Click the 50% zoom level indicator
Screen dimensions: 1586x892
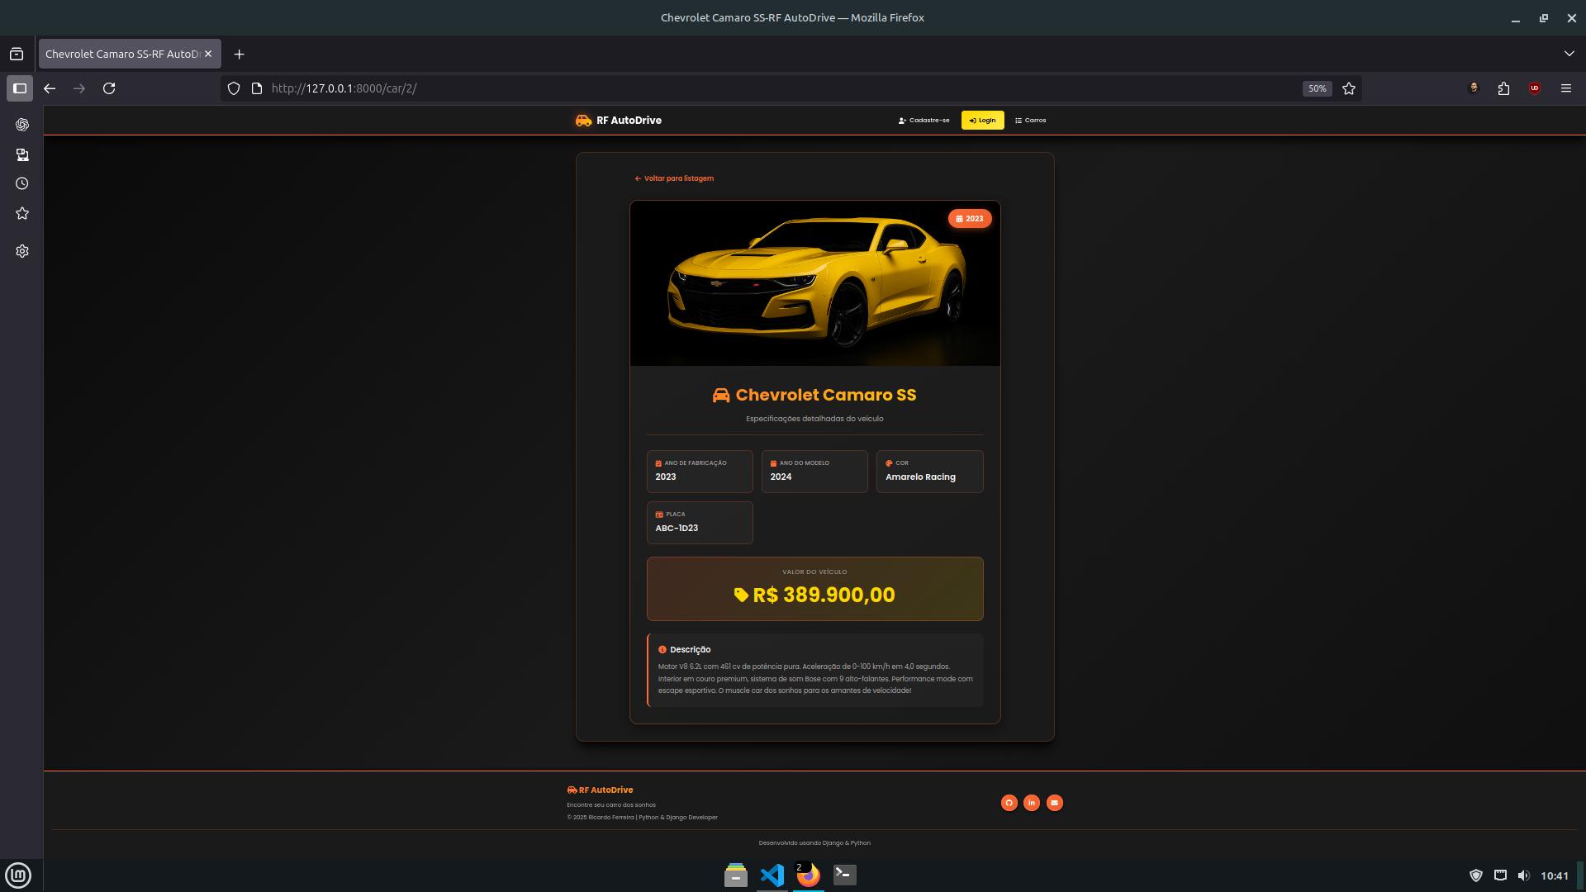[x=1317, y=88]
